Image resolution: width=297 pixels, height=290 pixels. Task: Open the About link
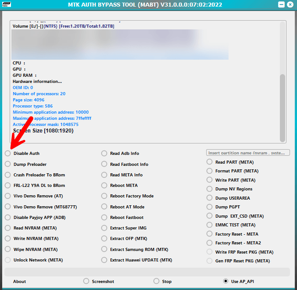click(x=19, y=282)
